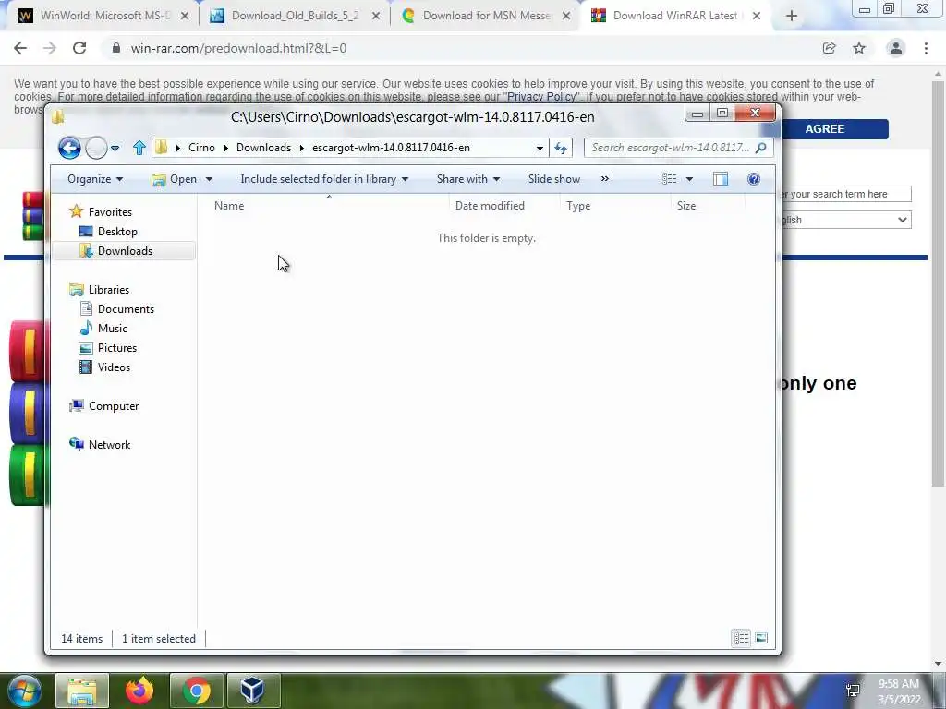Click the WinRAR site search field
Image resolution: width=946 pixels, height=709 pixels.
click(846, 194)
